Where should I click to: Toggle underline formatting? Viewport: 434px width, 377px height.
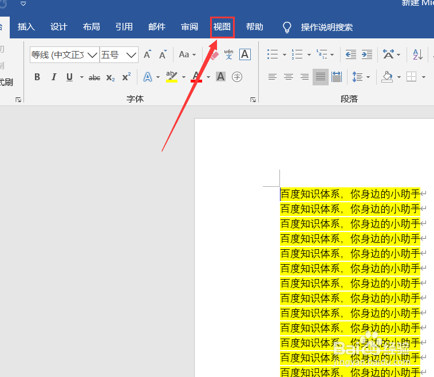click(69, 77)
